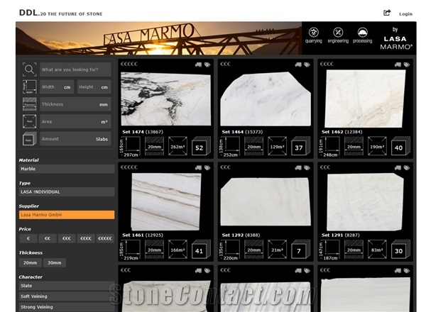Screen dimensions: 426x312
Task: Select the Soft Veining character option
Action: (x=67, y=296)
